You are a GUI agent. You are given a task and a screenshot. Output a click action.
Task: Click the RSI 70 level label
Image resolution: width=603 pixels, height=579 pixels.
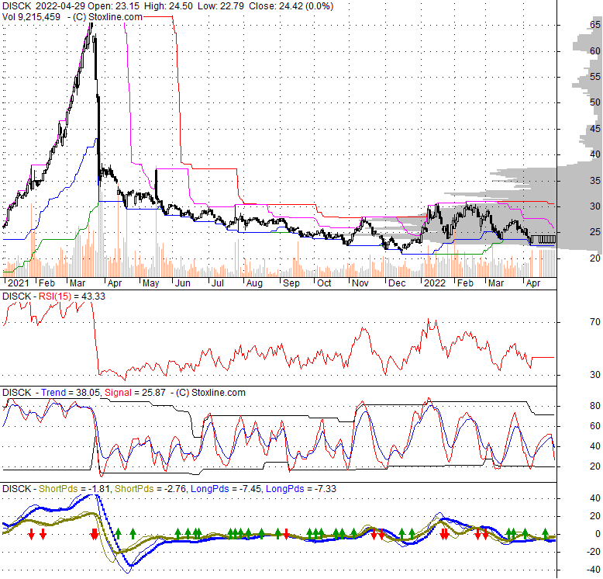tap(595, 322)
